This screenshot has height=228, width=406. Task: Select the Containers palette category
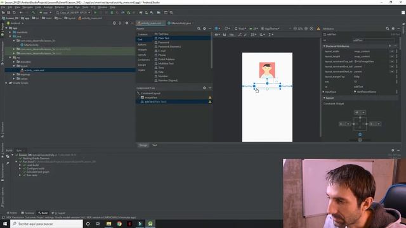[x=144, y=60]
